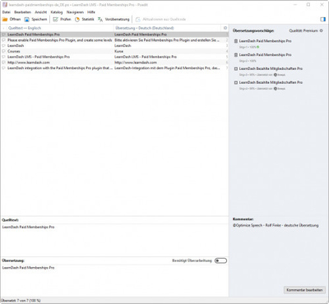Click the Qualität: Premium label

coord(304,30)
